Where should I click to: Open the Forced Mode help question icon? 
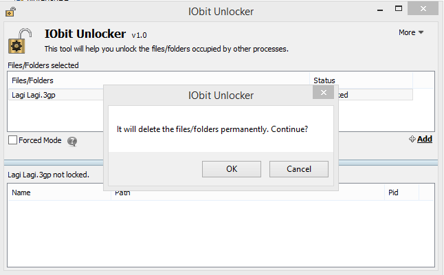(x=71, y=142)
